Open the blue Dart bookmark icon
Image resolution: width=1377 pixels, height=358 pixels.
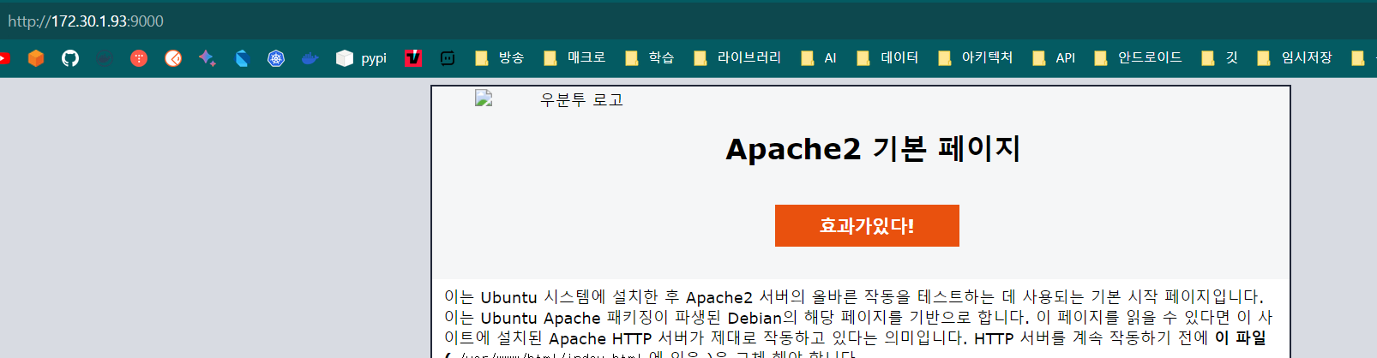(242, 58)
